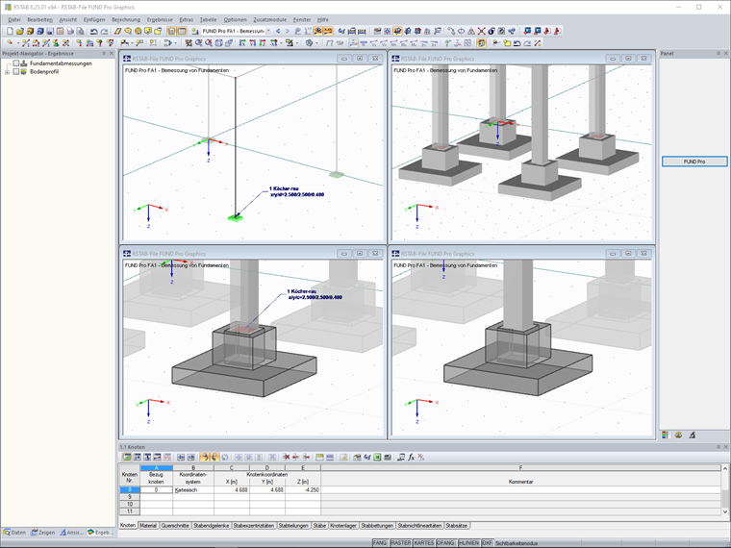This screenshot has width=731, height=548.
Task: Switch to the Querschnitte table tab
Action: point(175,526)
